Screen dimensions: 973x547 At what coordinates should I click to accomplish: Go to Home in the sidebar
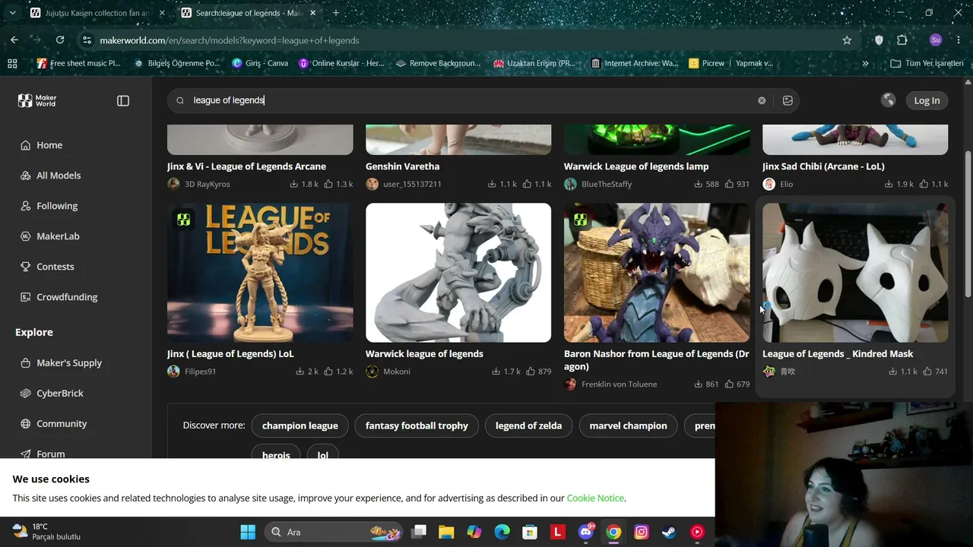tap(49, 145)
